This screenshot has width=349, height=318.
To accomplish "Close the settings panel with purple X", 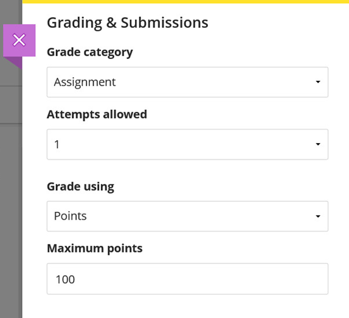I will (19, 40).
